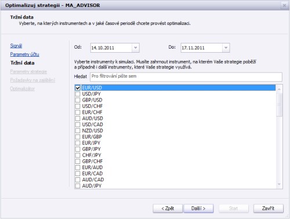Screen dimensions: 290x219
Task: Select the AUD/JPY row label
Action: (x=92, y=186)
